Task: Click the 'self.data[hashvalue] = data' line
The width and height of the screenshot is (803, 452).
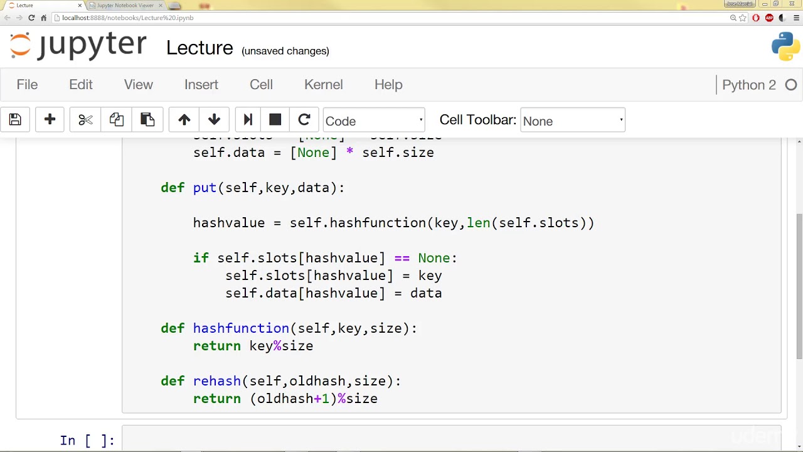Action: pos(334,293)
